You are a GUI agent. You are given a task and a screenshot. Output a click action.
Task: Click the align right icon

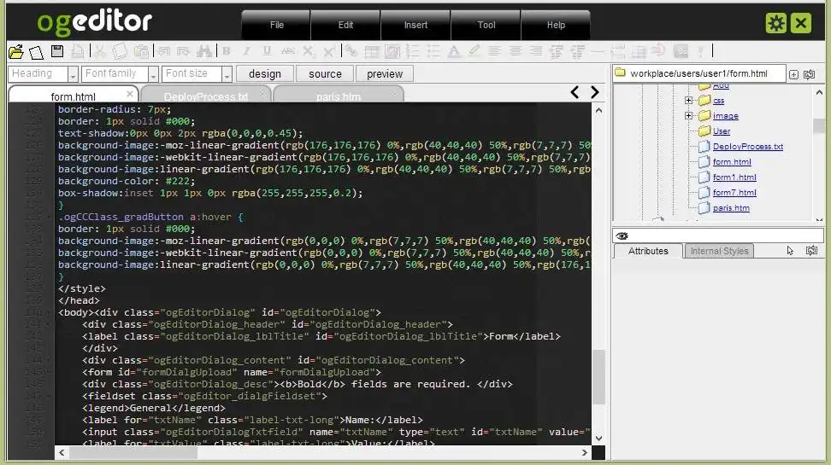(x=536, y=51)
